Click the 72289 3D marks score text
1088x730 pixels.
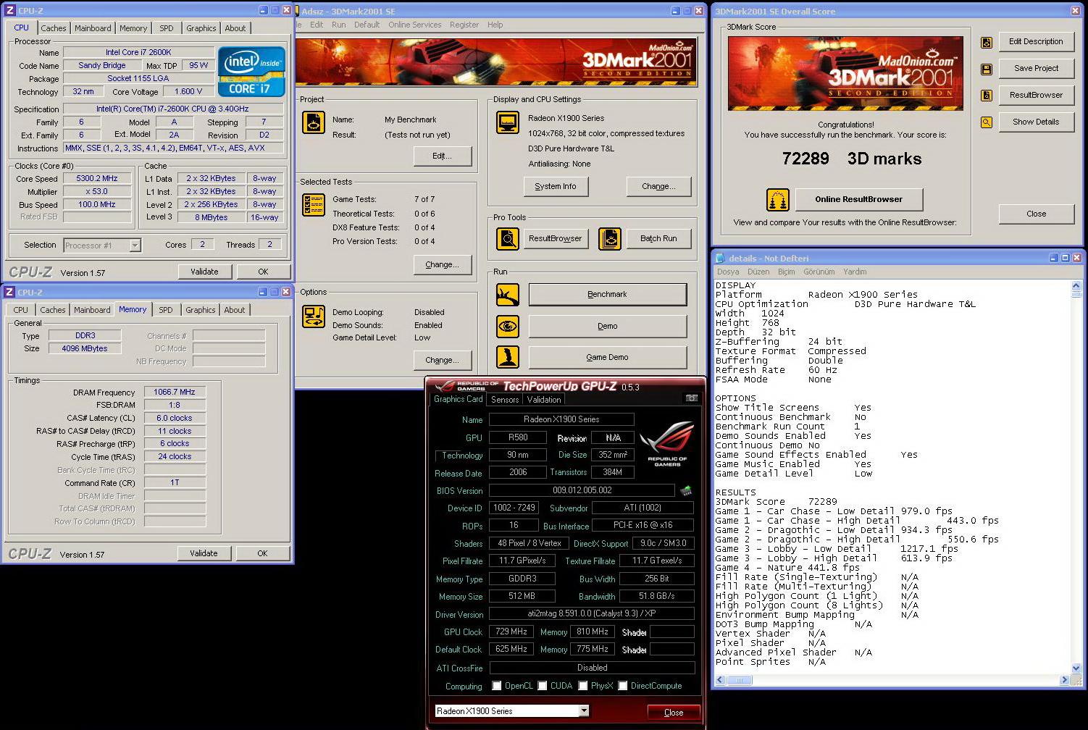click(x=852, y=159)
